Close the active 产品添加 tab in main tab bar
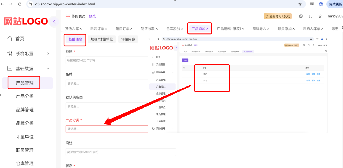The width and height of the screenshot is (343, 168). (x=207, y=29)
